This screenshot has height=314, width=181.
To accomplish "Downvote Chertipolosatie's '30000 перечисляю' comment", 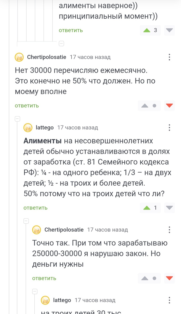I will [x=170, y=106].
